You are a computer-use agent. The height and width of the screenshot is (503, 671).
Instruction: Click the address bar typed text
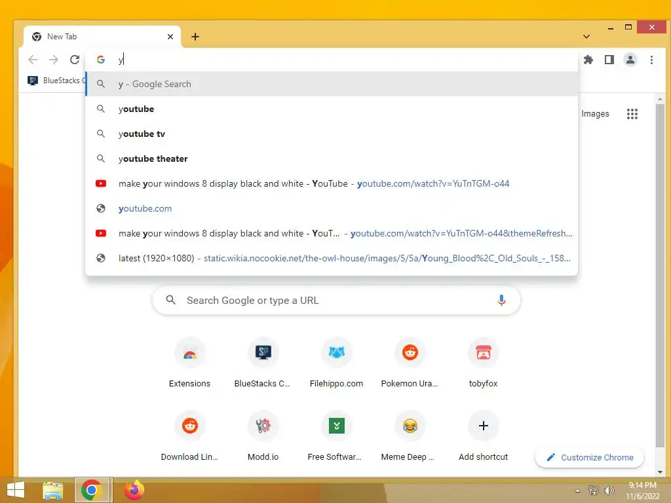point(121,60)
